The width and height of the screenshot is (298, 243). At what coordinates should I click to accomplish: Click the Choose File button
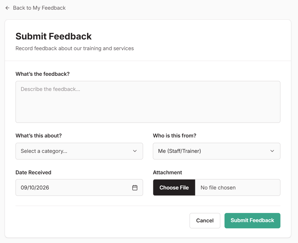tap(174, 188)
